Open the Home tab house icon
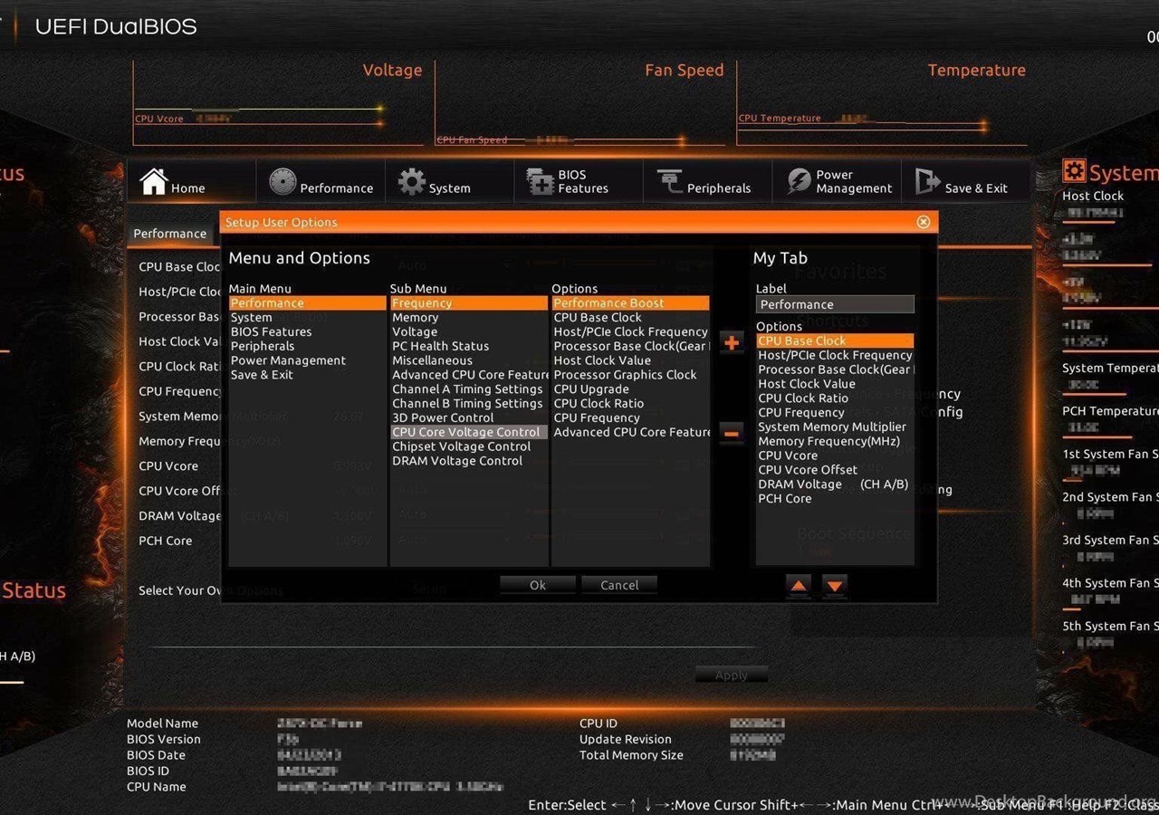1159x815 pixels. [154, 181]
